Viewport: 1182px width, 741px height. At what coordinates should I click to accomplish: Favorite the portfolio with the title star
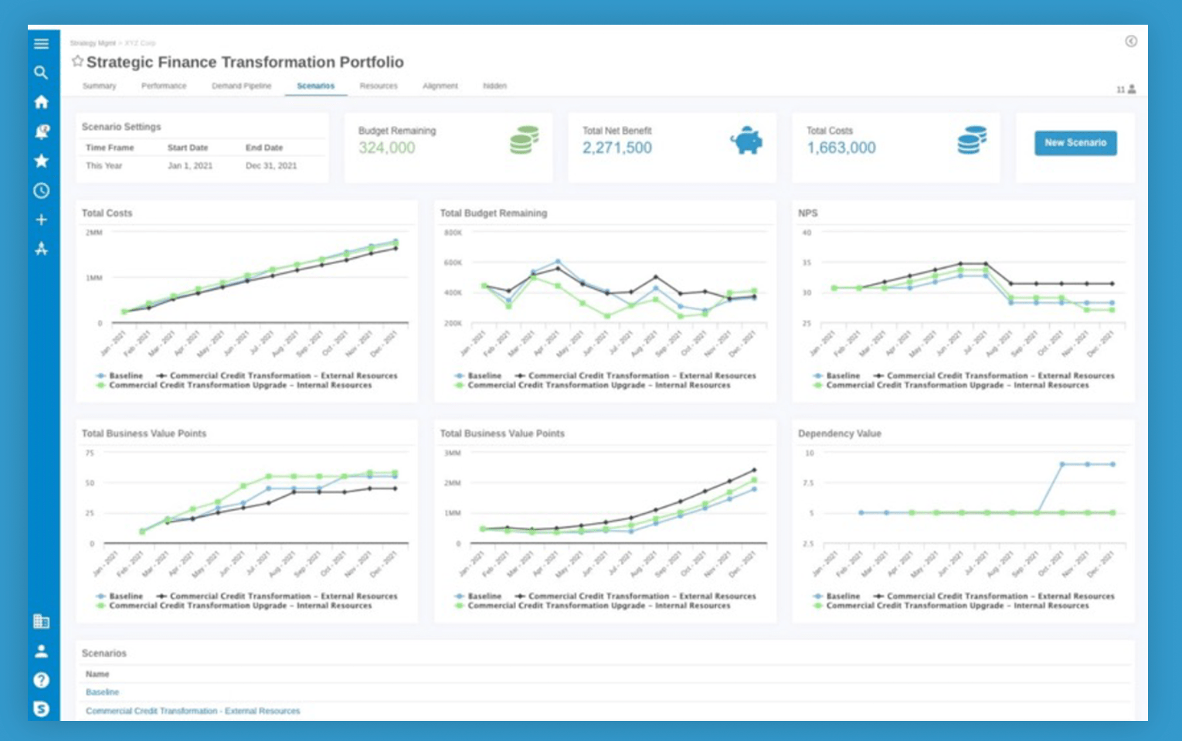click(x=77, y=61)
